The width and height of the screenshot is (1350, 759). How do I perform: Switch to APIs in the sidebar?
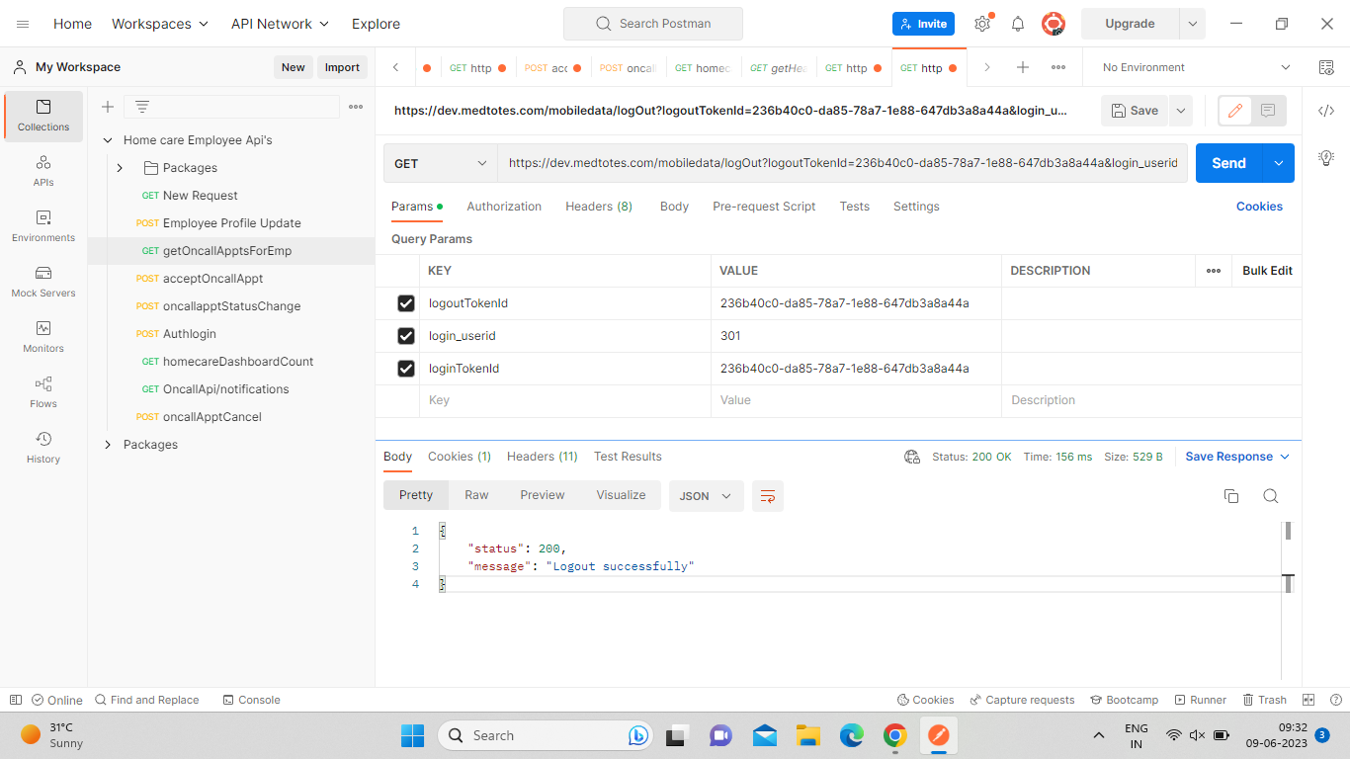pyautogui.click(x=43, y=171)
